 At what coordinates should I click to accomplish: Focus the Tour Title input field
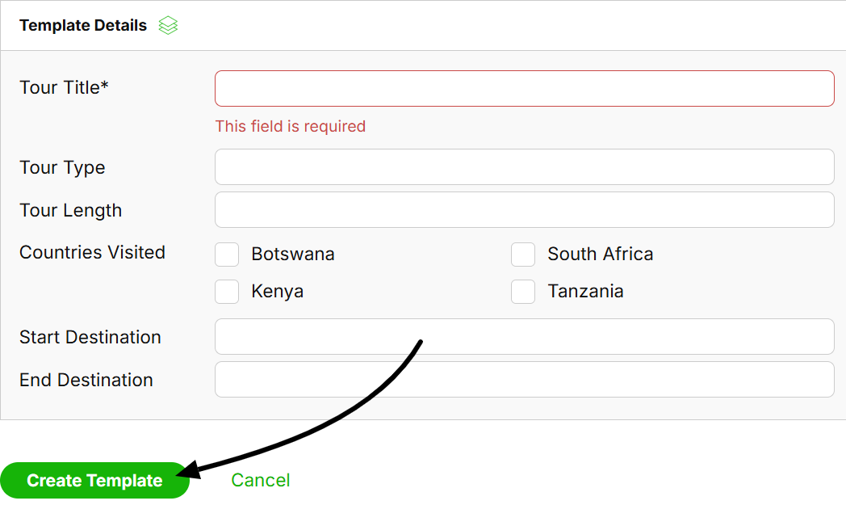point(524,88)
